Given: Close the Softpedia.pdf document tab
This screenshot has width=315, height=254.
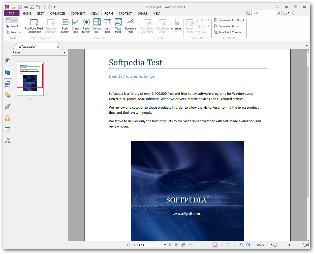Looking at the screenshot, I should 58,47.
